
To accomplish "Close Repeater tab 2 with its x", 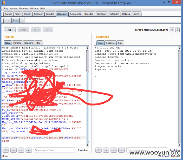I will (17, 20).
